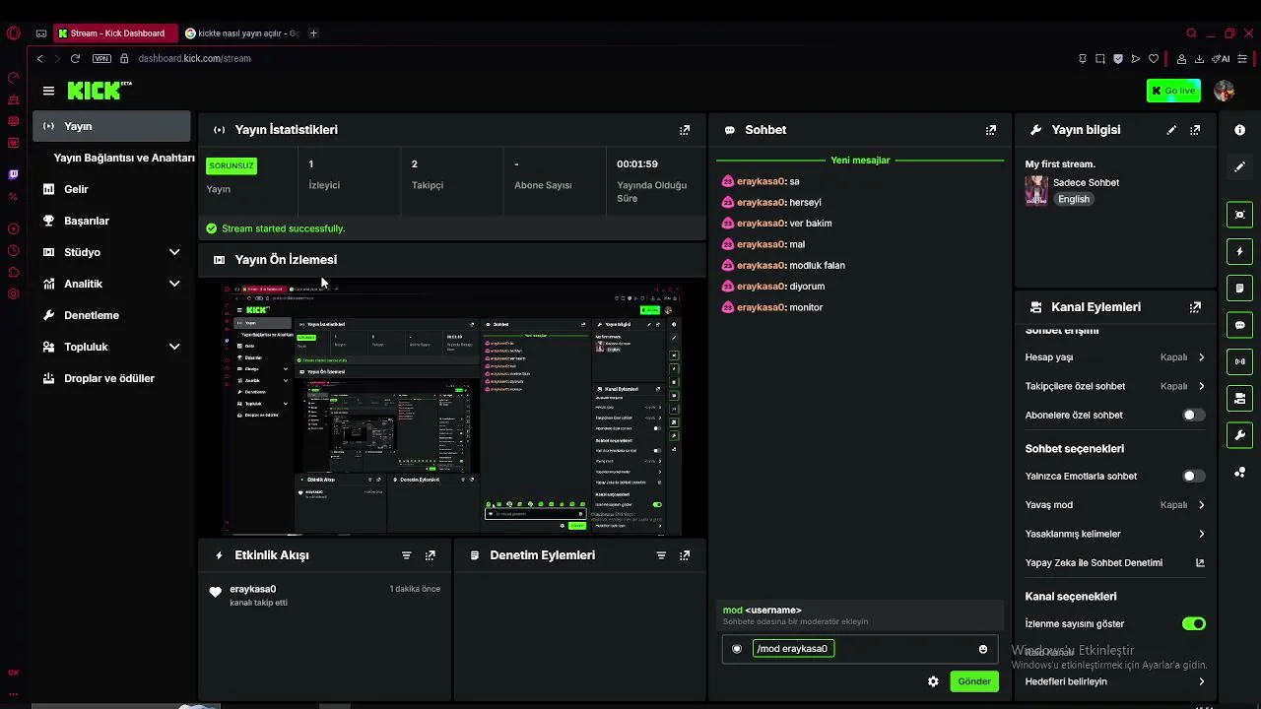Pop out the Denetim Eylemleri panel
1261x709 pixels.
pos(685,555)
